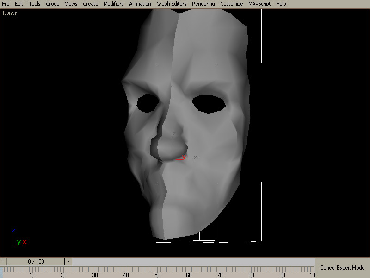Open the Rendering menu
370x278 pixels.
[203, 4]
